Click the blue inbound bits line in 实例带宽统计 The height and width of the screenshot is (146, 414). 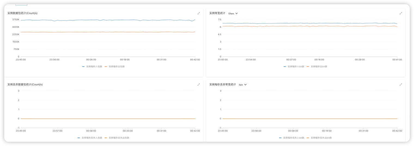(310, 23)
